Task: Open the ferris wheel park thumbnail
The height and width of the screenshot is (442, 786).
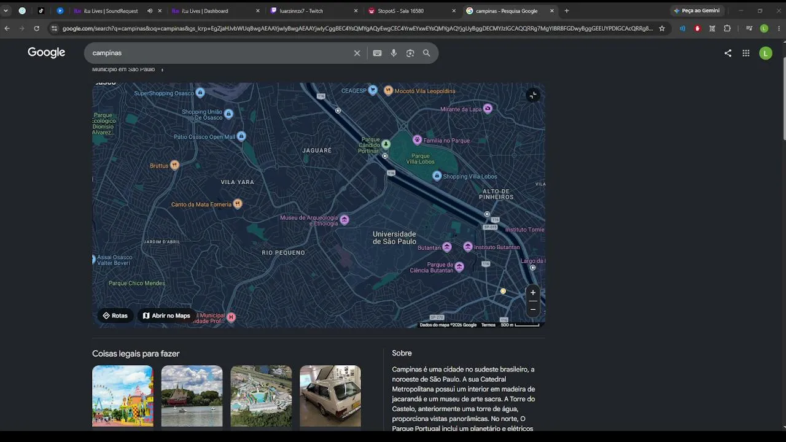Action: click(123, 396)
